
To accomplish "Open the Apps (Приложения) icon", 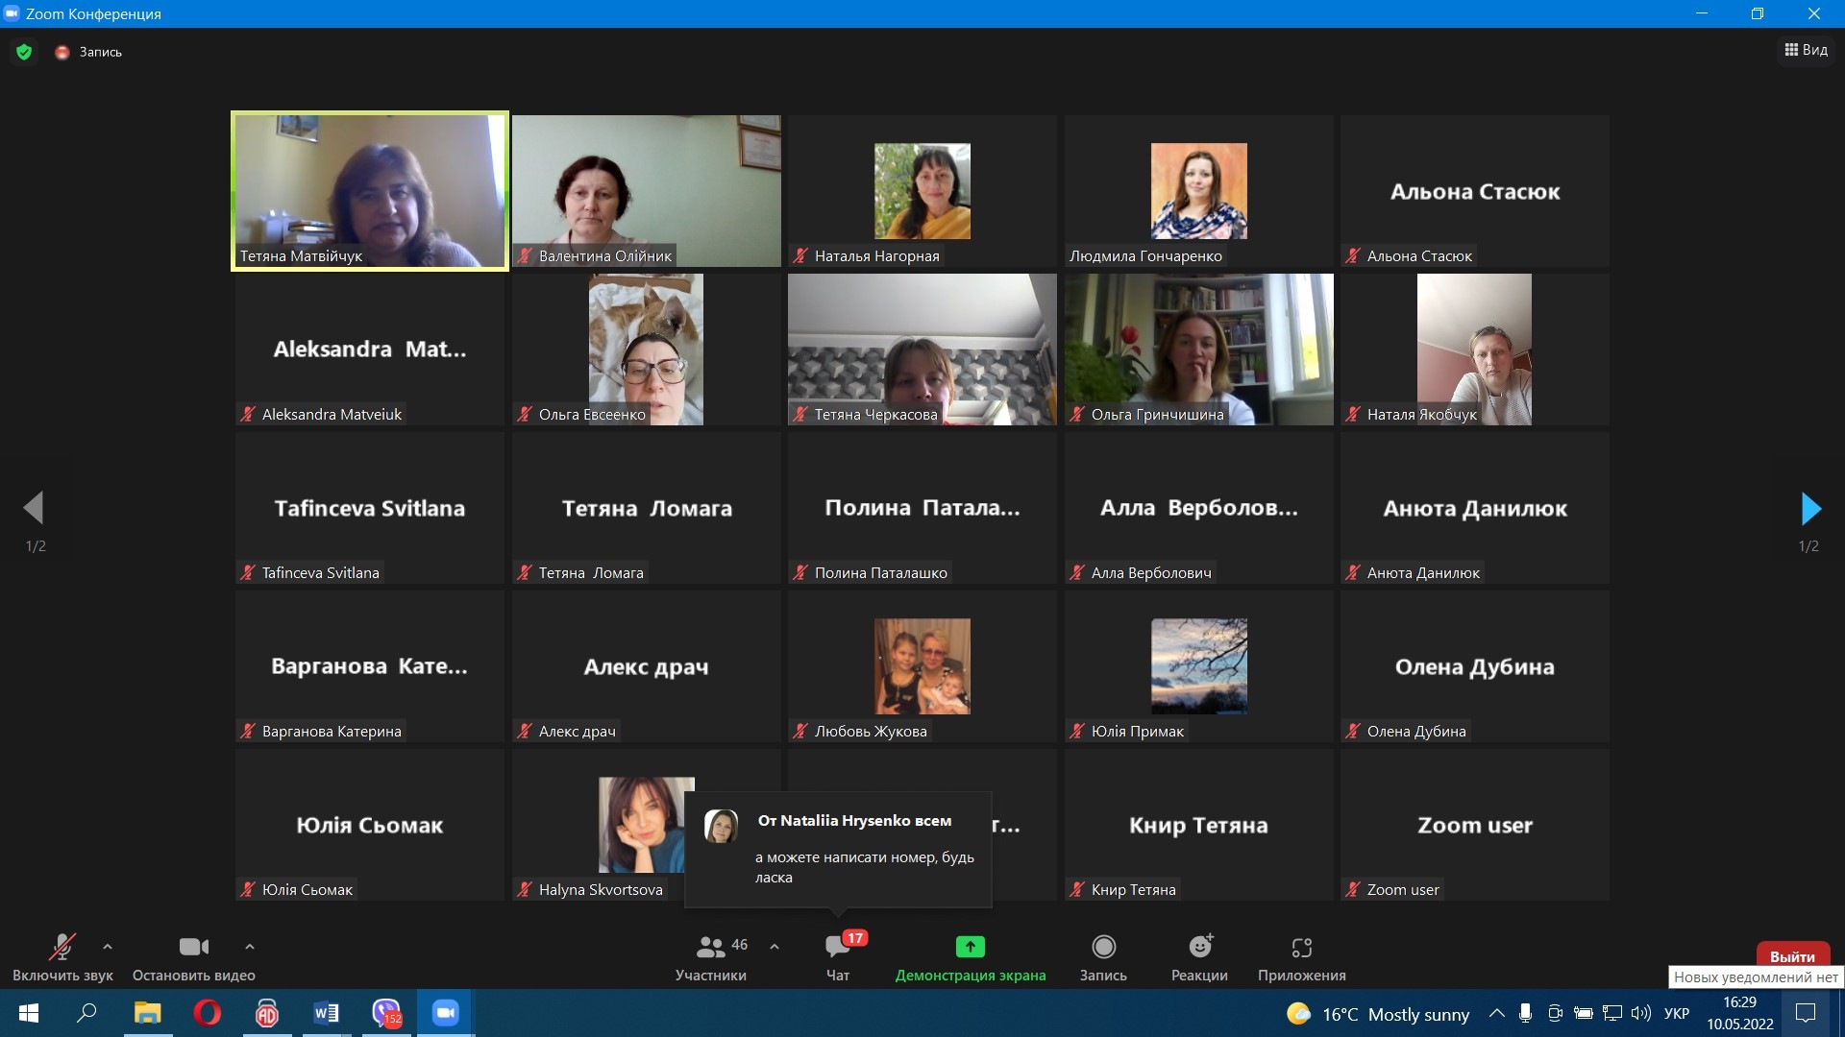I will (x=1301, y=948).
